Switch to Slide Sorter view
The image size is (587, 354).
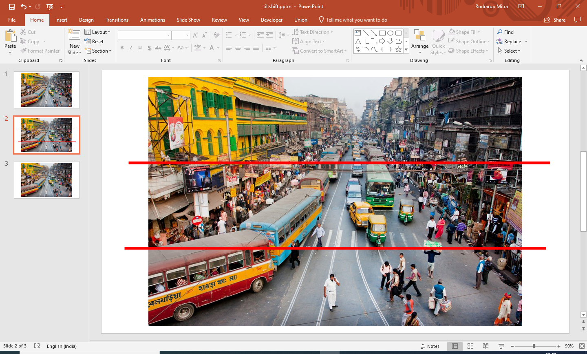click(470, 346)
